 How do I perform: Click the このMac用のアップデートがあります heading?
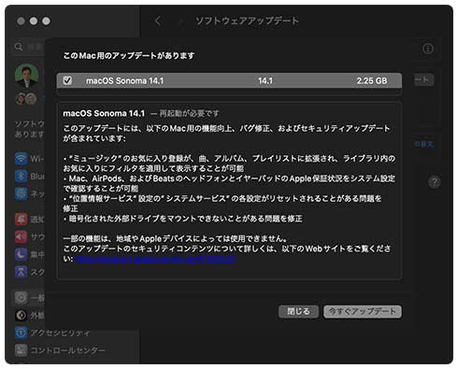coord(129,56)
